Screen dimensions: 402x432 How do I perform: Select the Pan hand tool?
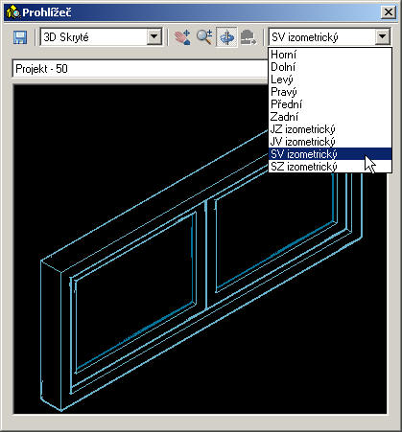pyautogui.click(x=182, y=37)
